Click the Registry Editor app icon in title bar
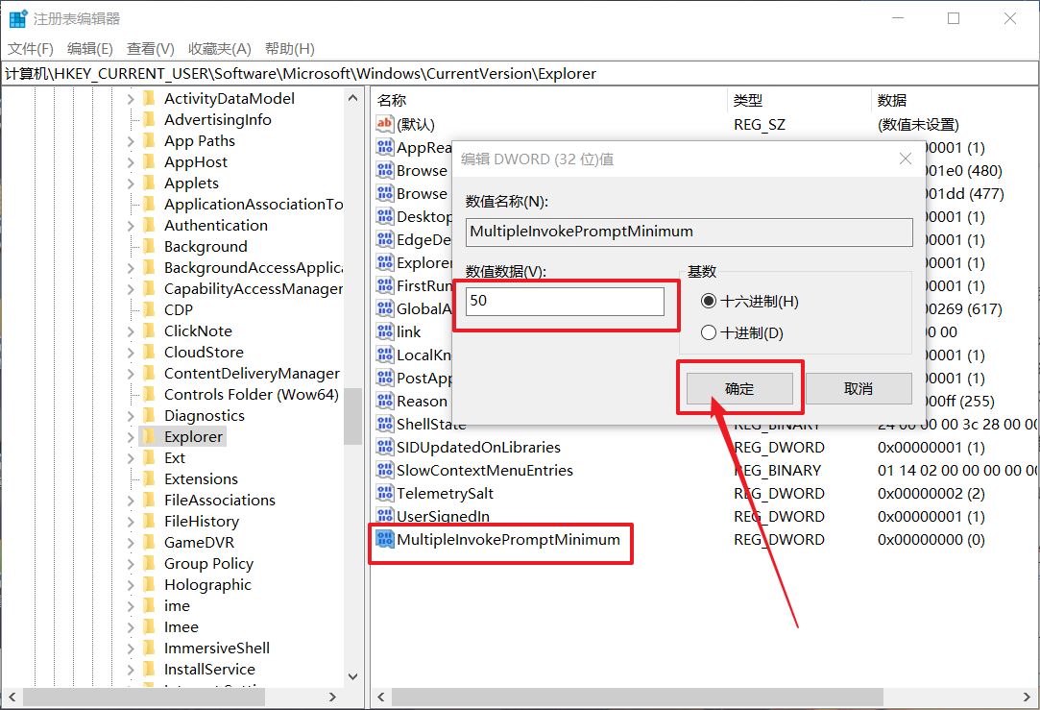Image resolution: width=1040 pixels, height=710 pixels. [x=17, y=18]
